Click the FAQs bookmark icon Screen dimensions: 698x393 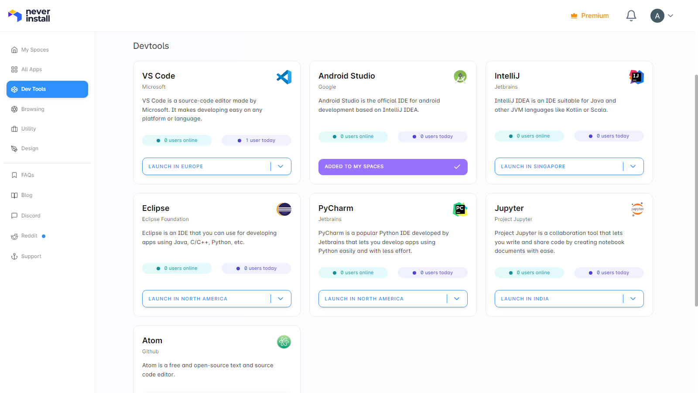pos(14,175)
